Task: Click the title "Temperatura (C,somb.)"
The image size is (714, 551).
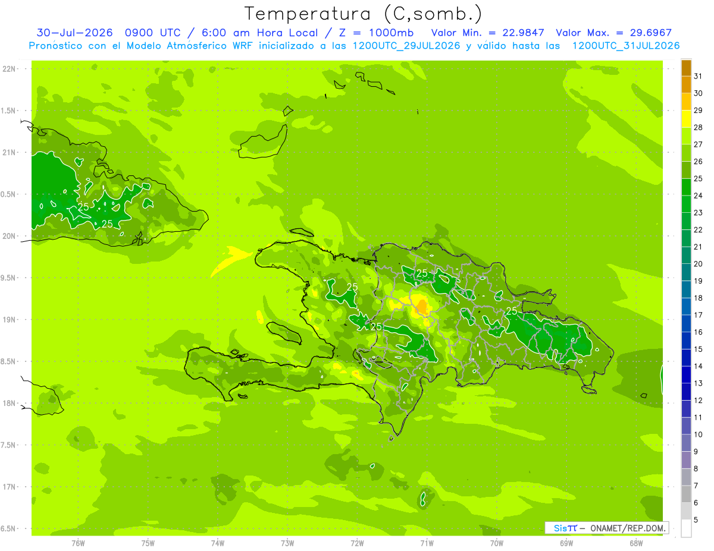Action: tap(364, 13)
